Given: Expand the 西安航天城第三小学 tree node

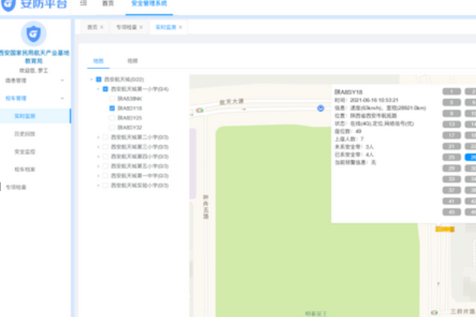Looking at the screenshot, I should point(98,147).
